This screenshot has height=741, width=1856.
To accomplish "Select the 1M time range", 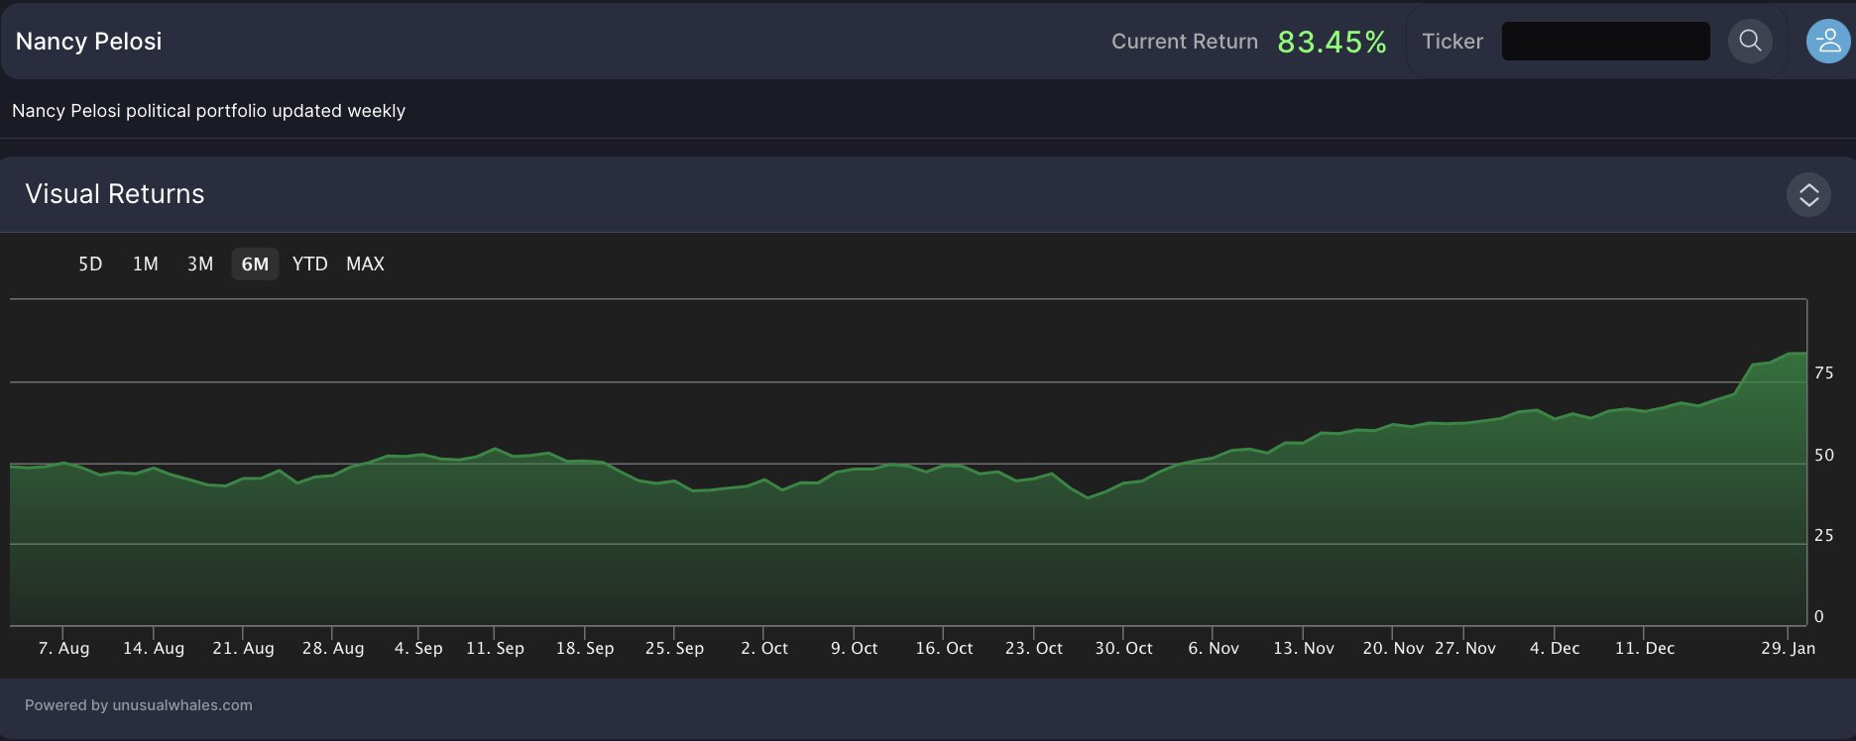I will pos(146,264).
